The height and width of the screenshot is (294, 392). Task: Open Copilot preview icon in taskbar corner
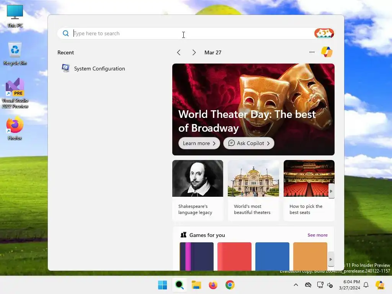(380, 285)
